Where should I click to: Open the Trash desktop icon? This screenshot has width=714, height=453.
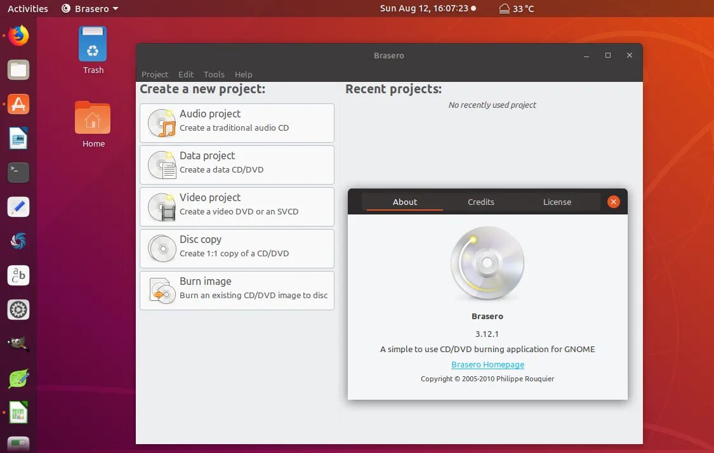pyautogui.click(x=93, y=44)
